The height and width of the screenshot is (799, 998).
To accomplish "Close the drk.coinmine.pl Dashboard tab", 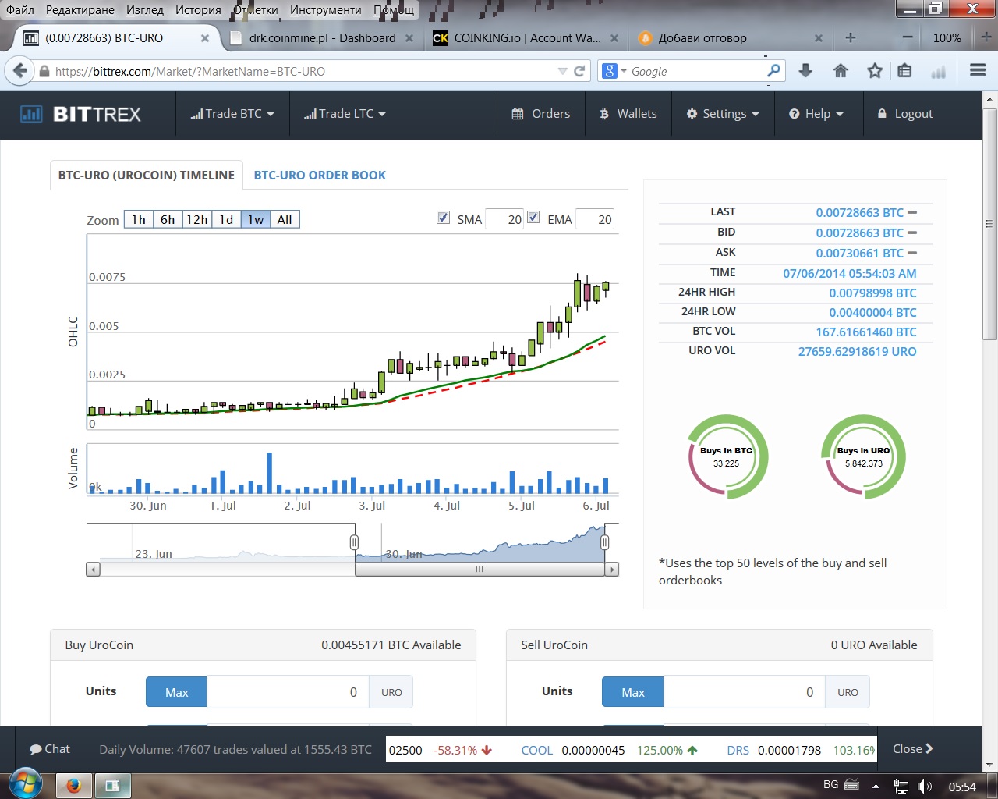I will click(409, 38).
